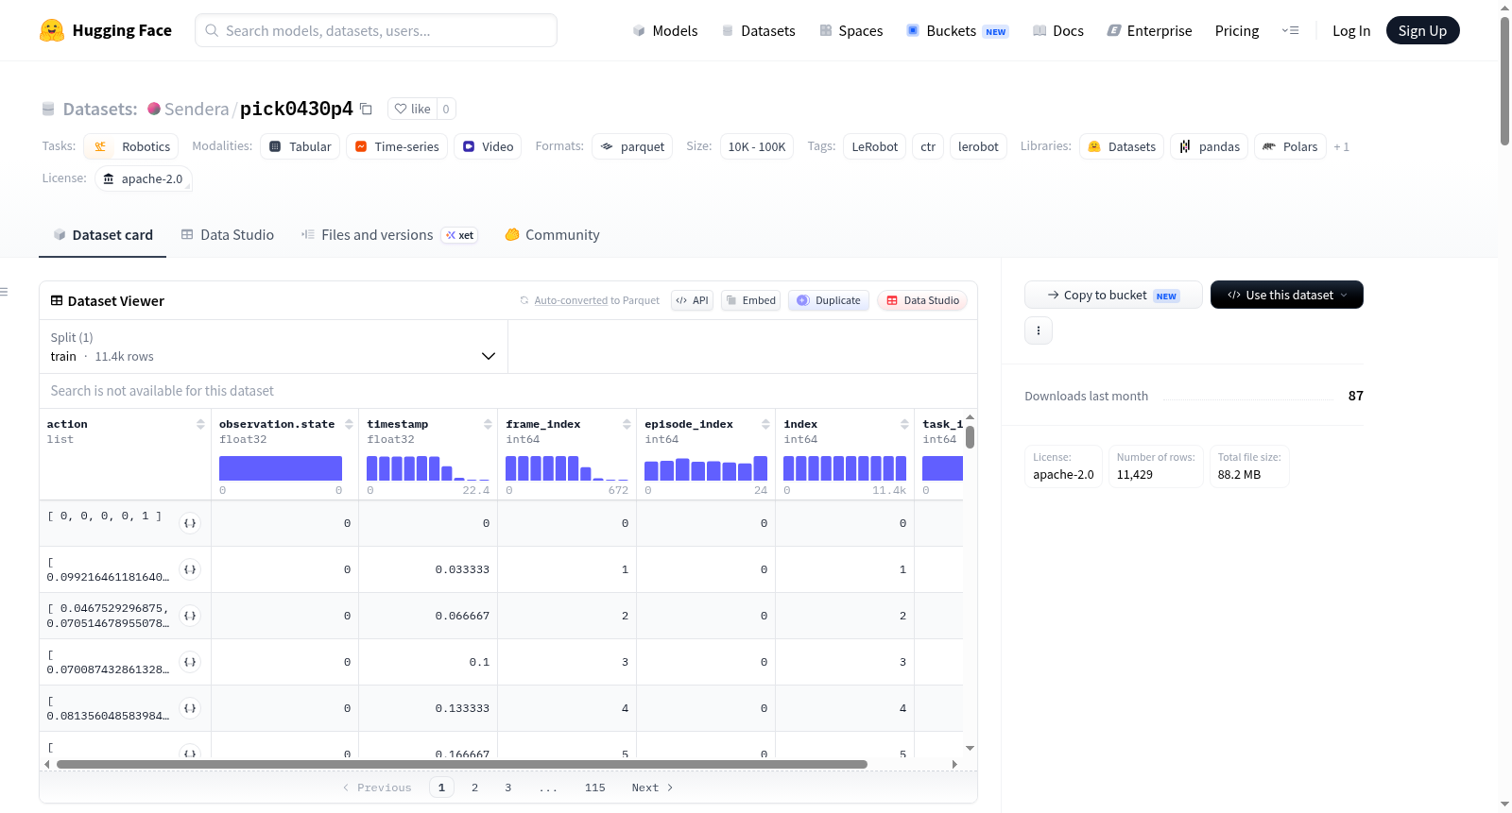This screenshot has width=1512, height=813.
Task: Click the page vertical scrollbar thumb
Action: click(1504, 80)
